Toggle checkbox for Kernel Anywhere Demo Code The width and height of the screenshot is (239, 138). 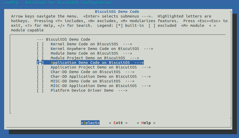(40, 49)
